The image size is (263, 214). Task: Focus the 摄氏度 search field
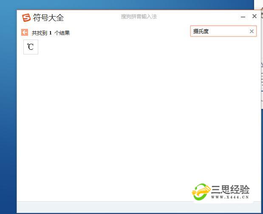(x=219, y=31)
